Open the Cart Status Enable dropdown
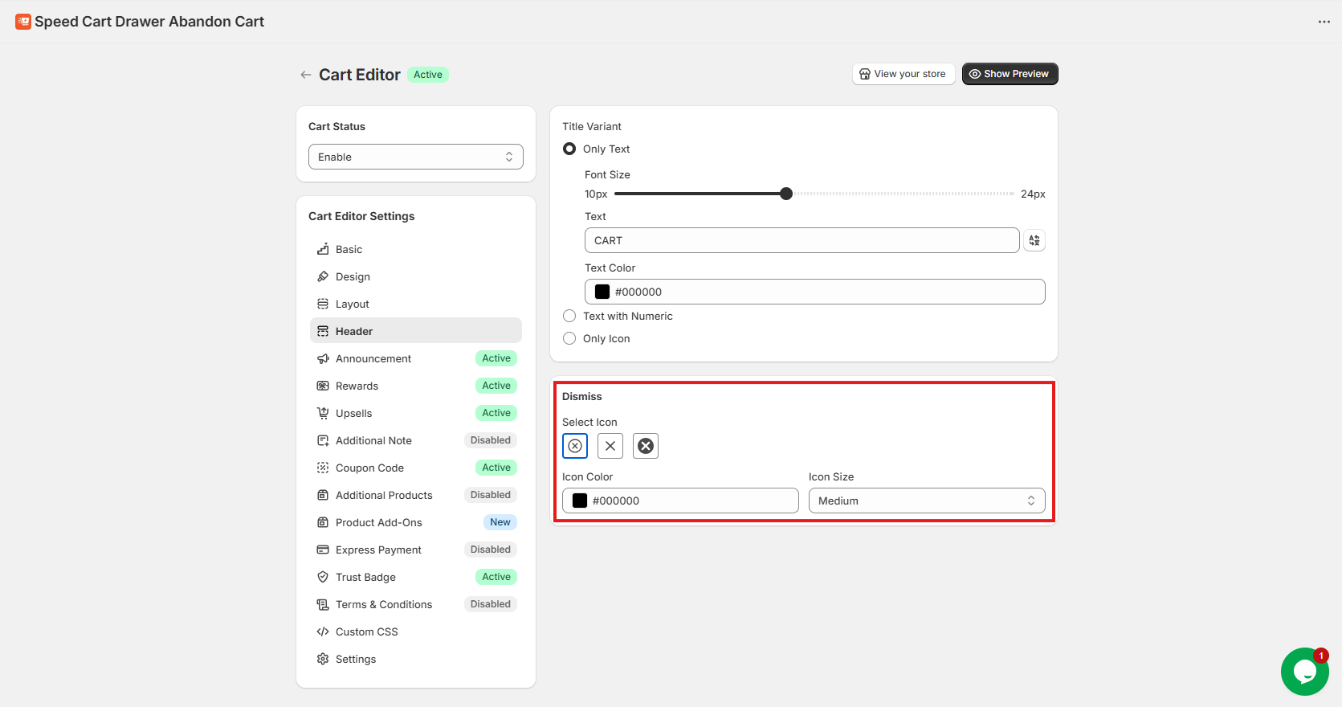The image size is (1342, 707). pos(415,157)
